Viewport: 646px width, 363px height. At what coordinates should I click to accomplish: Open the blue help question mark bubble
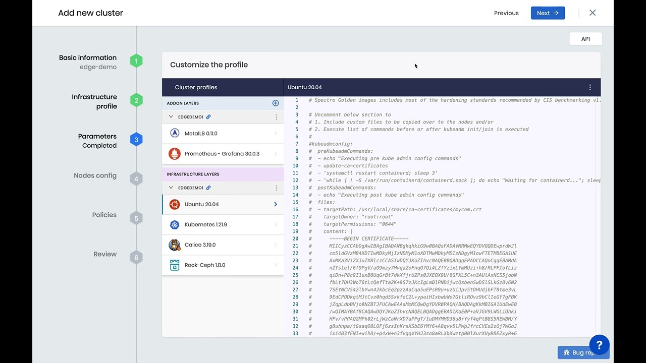599,345
